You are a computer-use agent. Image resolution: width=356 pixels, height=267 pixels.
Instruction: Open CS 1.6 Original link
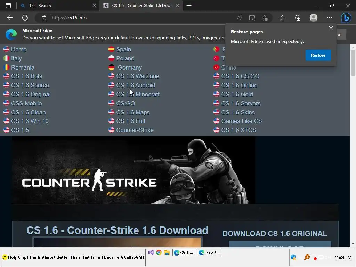pyautogui.click(x=31, y=94)
